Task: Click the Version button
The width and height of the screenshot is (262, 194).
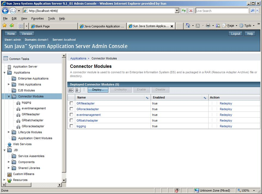Action: click(x=27, y=34)
